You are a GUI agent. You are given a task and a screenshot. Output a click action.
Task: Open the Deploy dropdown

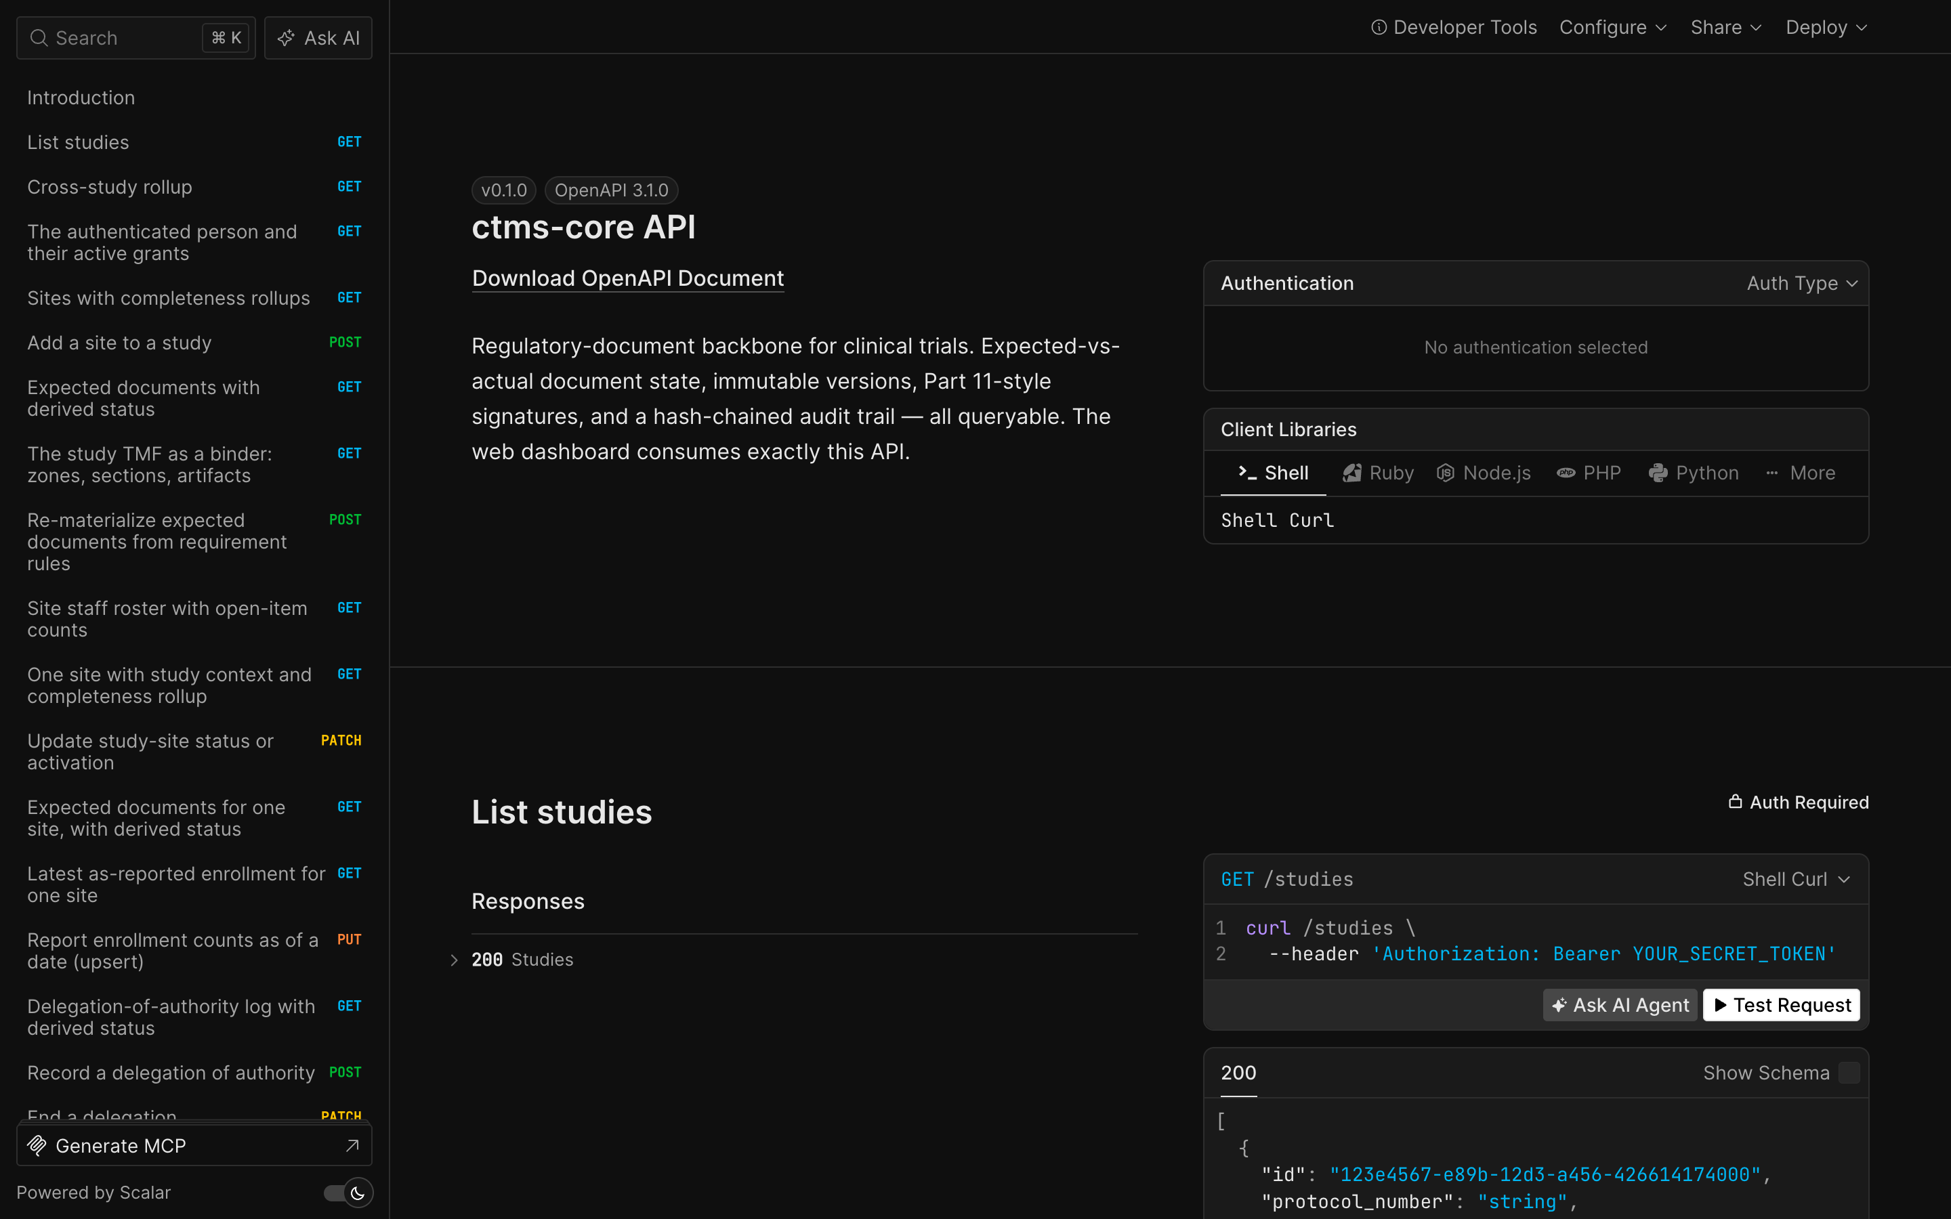(x=1826, y=27)
